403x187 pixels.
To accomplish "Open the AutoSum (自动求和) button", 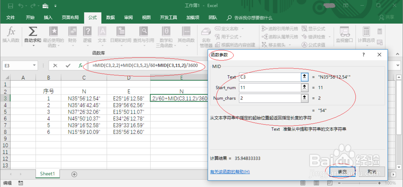I will point(33,37).
